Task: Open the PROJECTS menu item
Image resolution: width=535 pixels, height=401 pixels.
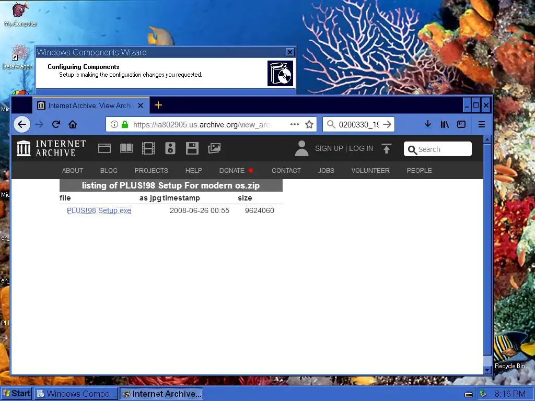Action: (x=151, y=171)
